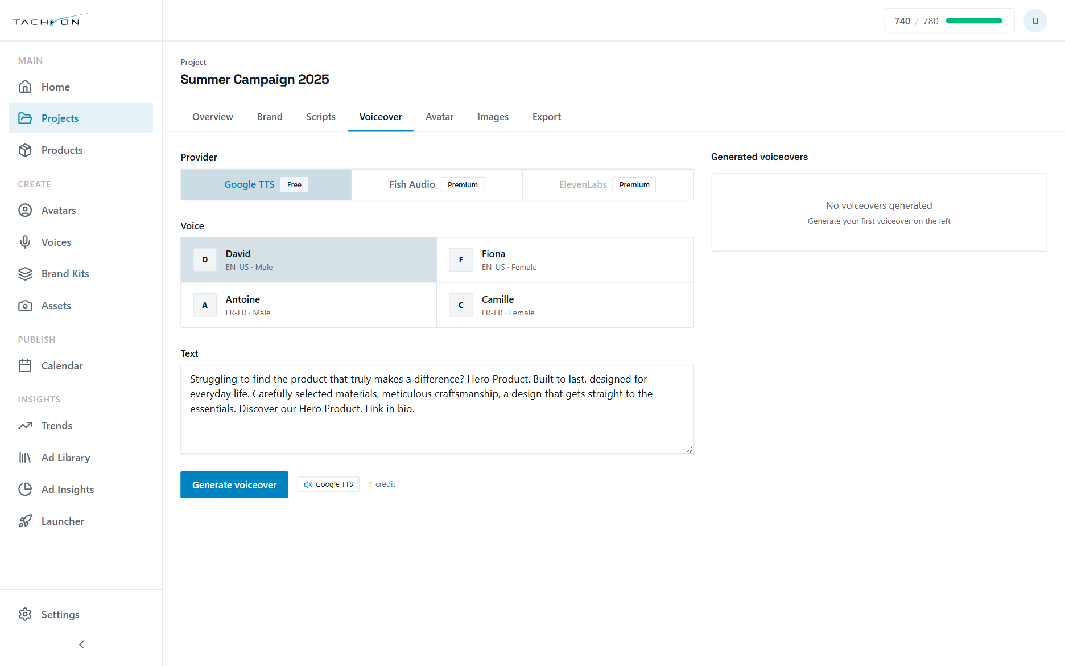Select Google TTS provider
The height and width of the screenshot is (666, 1065).
(266, 184)
